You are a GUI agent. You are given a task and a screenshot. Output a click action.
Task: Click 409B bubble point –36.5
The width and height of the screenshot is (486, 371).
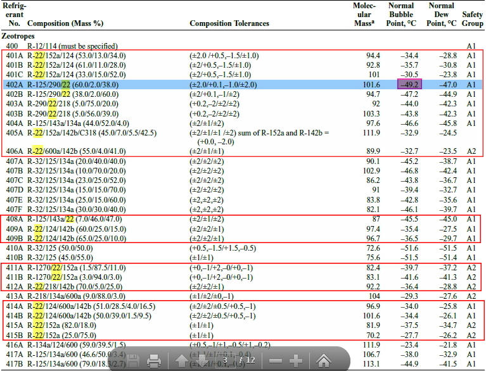click(x=409, y=239)
